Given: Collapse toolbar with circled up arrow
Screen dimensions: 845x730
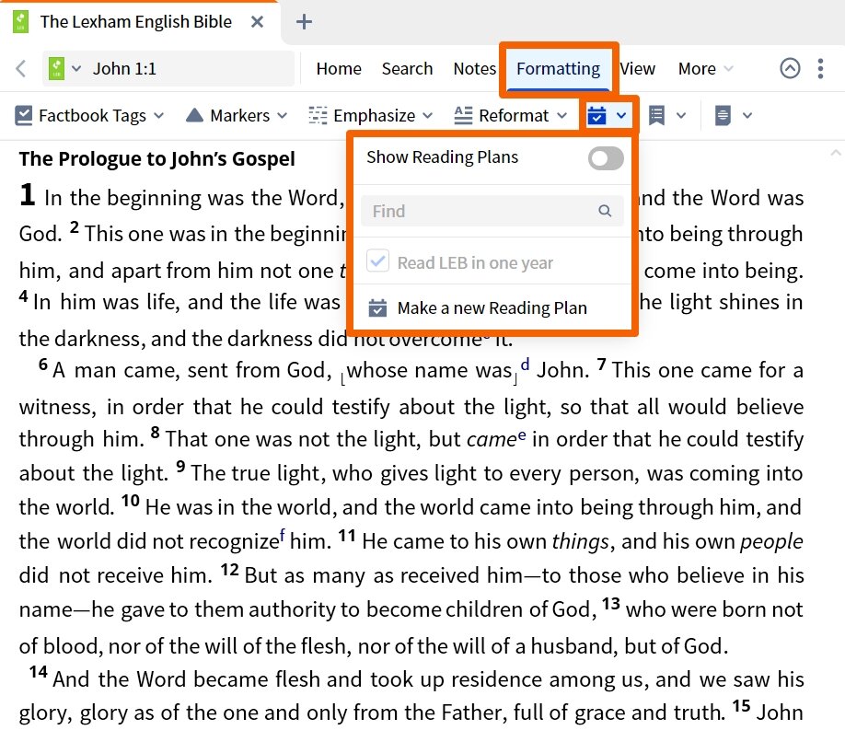Looking at the screenshot, I should pos(790,68).
